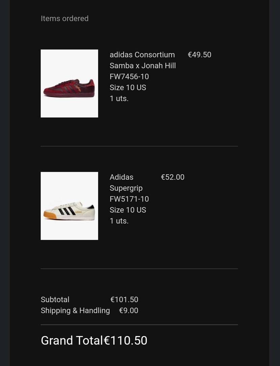The image size is (280, 366).
Task: Click the Shipping & Handling label
Action: click(75, 310)
